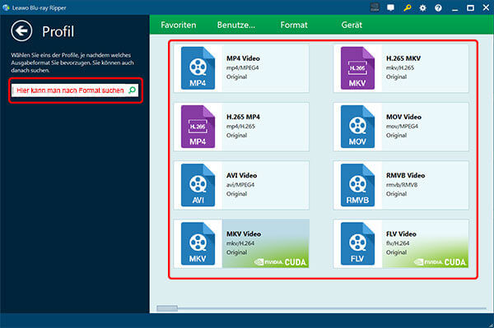Click the Leawo Blu-ray Ripper app logo
494x328 pixels.
tap(6, 7)
